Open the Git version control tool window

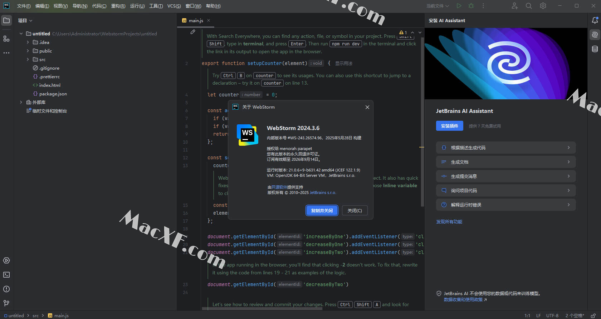(6, 303)
